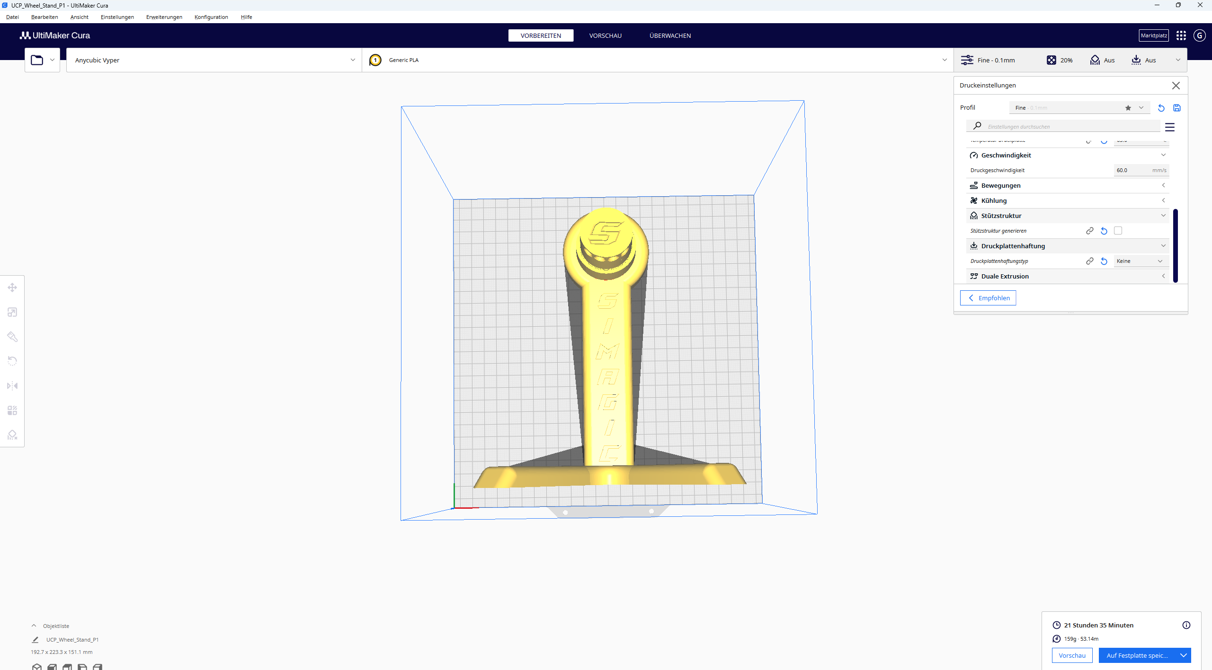Switch to left side view cube icon
This screenshot has width=1212, height=670.
(82, 667)
